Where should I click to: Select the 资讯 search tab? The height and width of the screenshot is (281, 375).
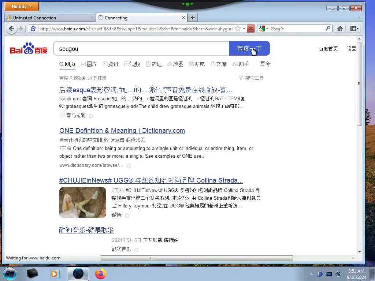click(111, 64)
